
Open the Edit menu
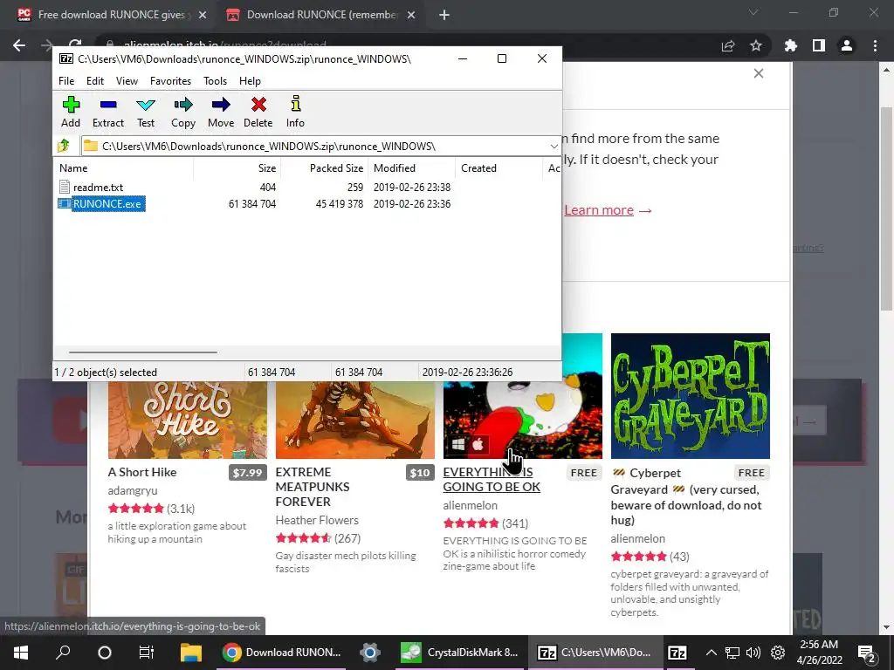click(94, 81)
